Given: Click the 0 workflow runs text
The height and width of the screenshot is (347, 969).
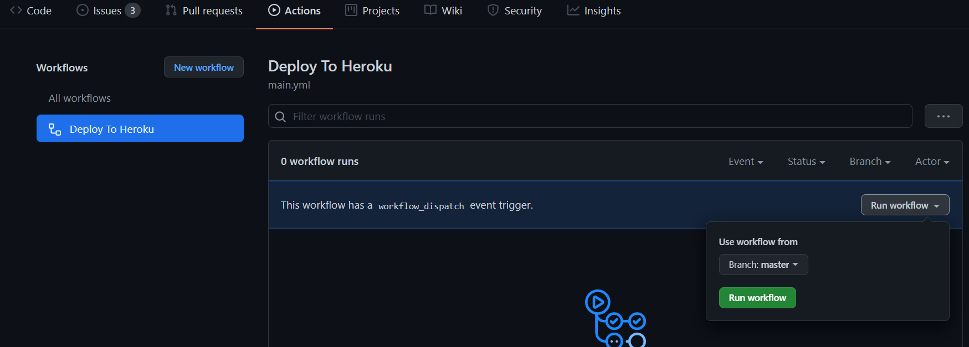Looking at the screenshot, I should click(320, 161).
